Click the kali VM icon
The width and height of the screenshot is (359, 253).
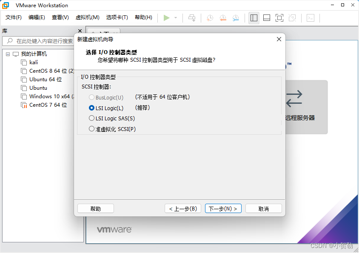pyautogui.click(x=24, y=63)
